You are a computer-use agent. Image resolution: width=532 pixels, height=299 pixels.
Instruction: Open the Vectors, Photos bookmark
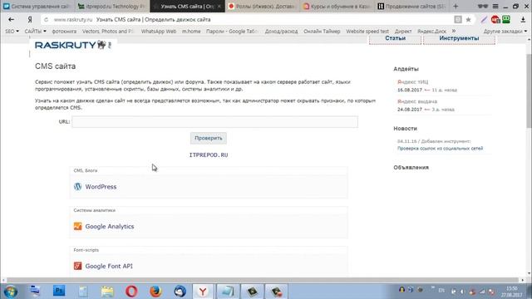tap(108, 32)
